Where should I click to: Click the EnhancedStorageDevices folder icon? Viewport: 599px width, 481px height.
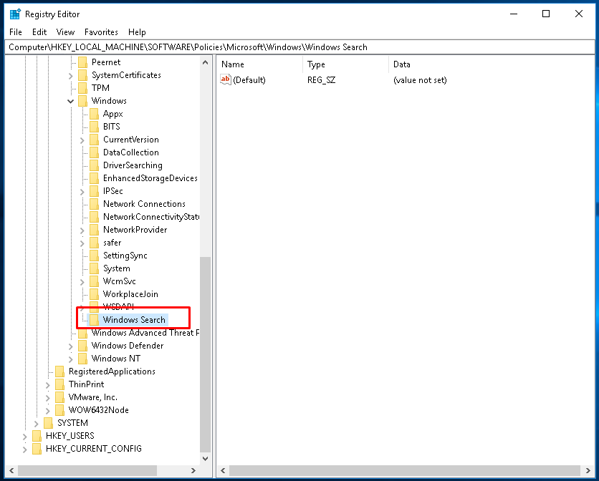pyautogui.click(x=94, y=178)
